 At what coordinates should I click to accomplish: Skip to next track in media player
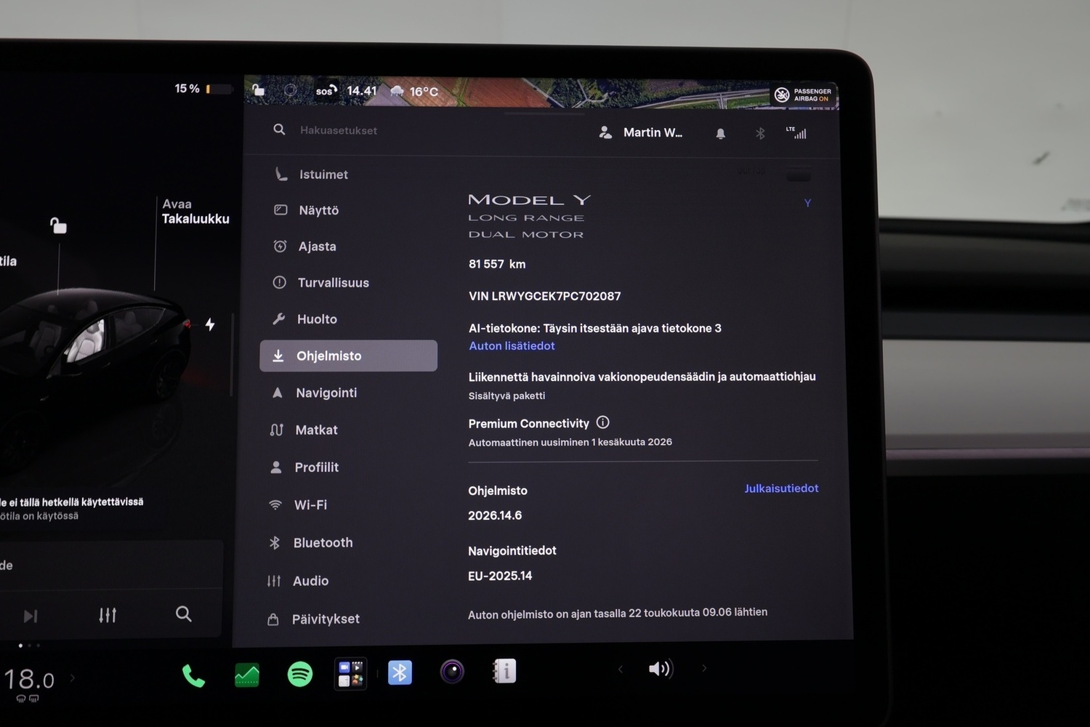pos(30,616)
